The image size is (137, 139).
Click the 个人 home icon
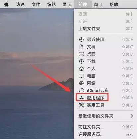[x=81, y=69]
